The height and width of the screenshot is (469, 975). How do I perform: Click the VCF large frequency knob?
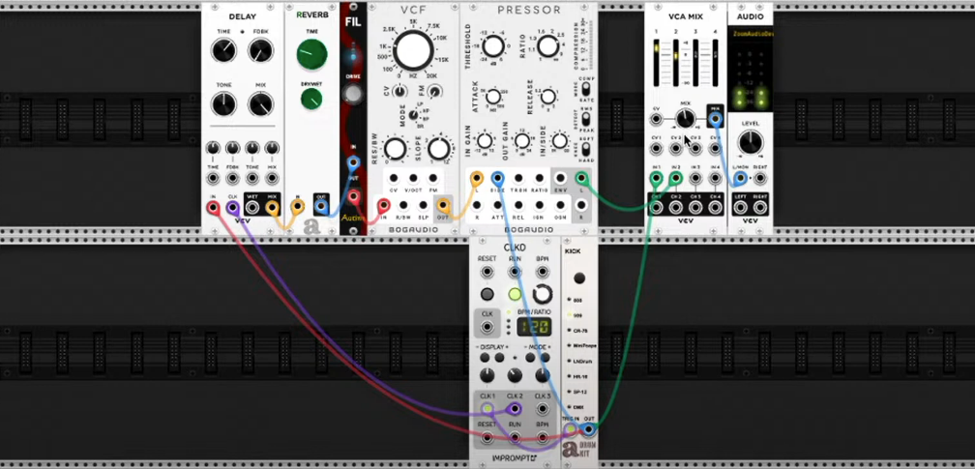pos(413,51)
